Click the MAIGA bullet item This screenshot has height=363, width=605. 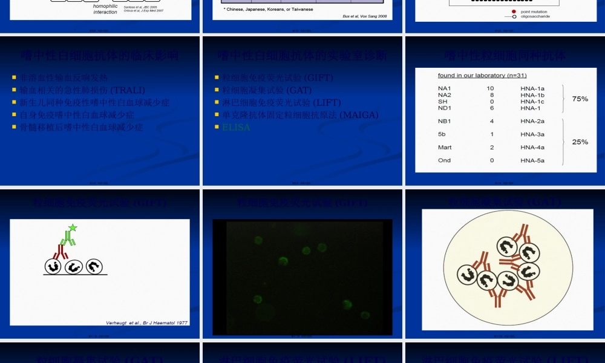click(300, 115)
